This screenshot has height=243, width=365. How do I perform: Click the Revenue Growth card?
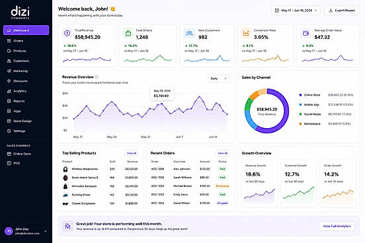coord(259,183)
